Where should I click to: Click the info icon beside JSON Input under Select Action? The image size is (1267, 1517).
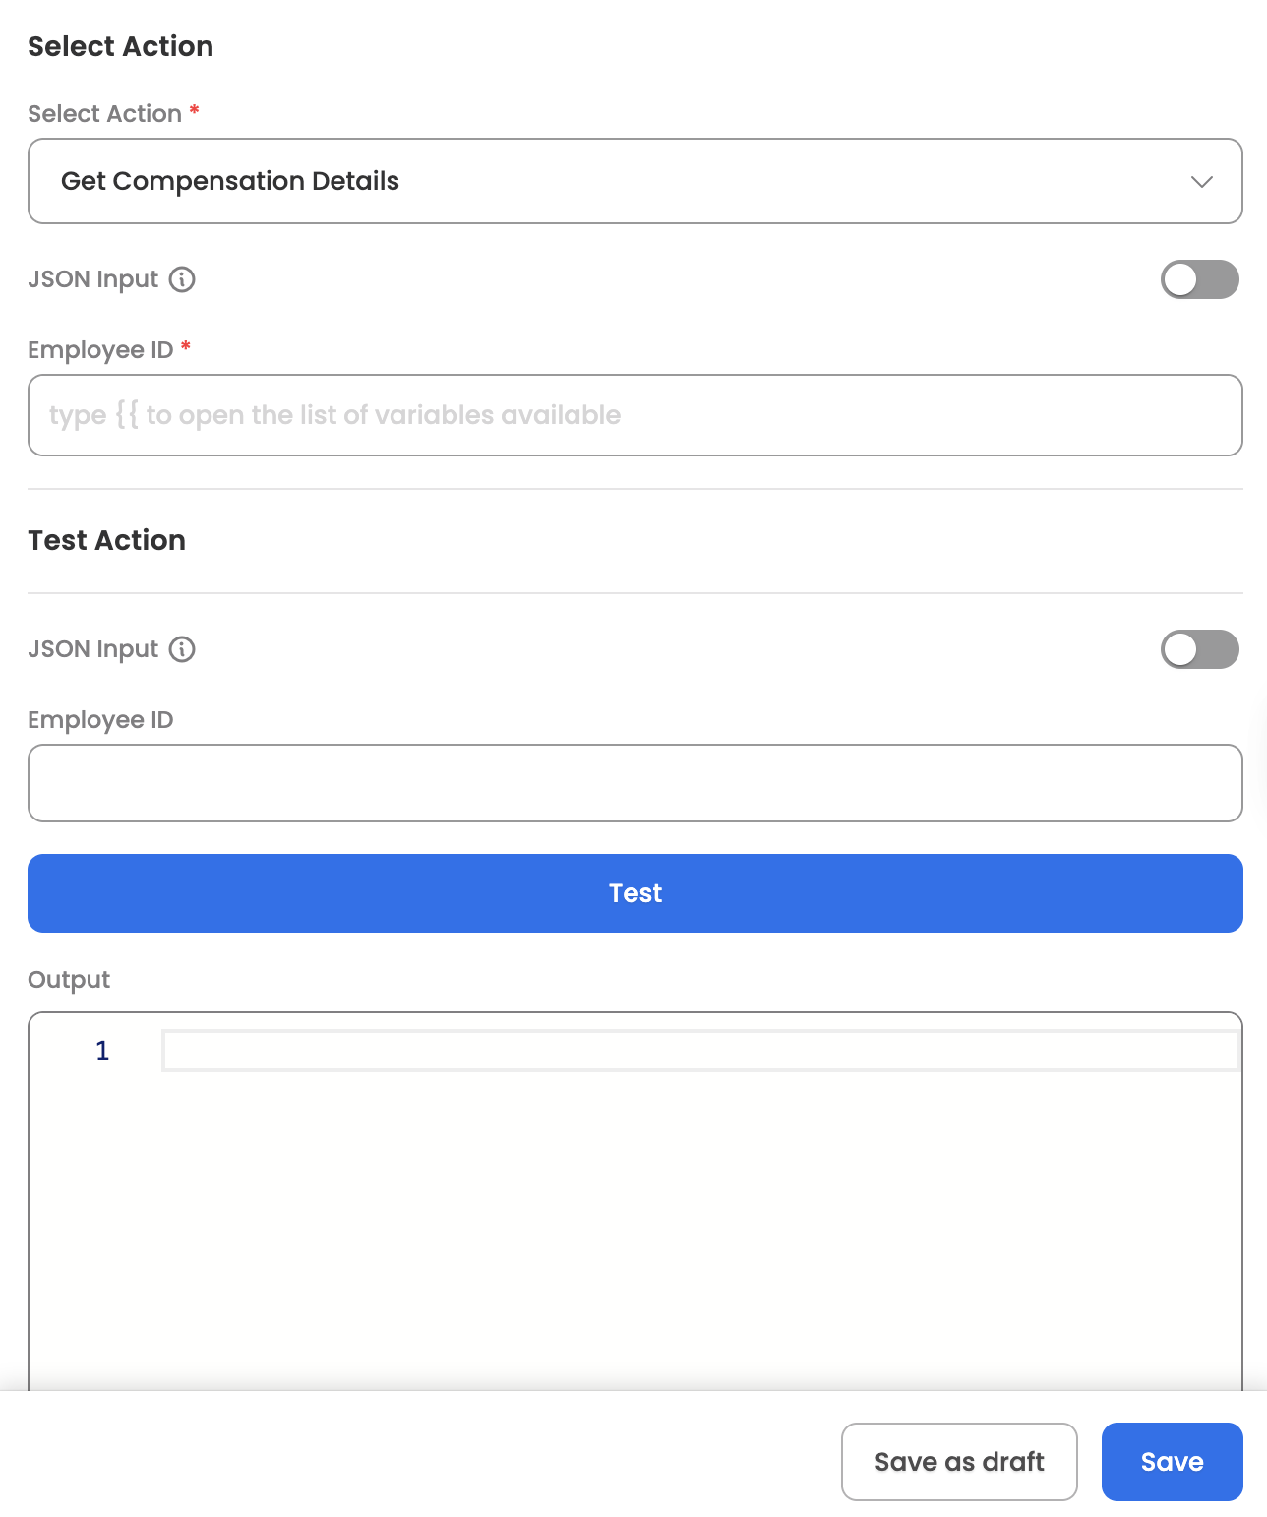tap(182, 279)
